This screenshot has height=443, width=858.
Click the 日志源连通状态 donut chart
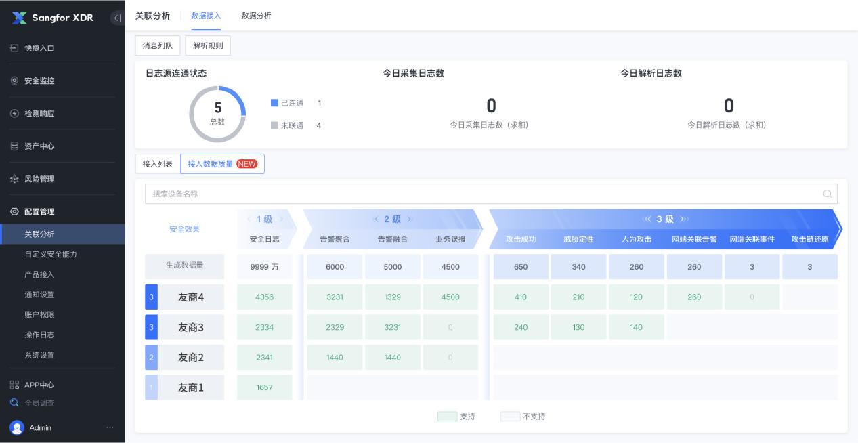(217, 114)
